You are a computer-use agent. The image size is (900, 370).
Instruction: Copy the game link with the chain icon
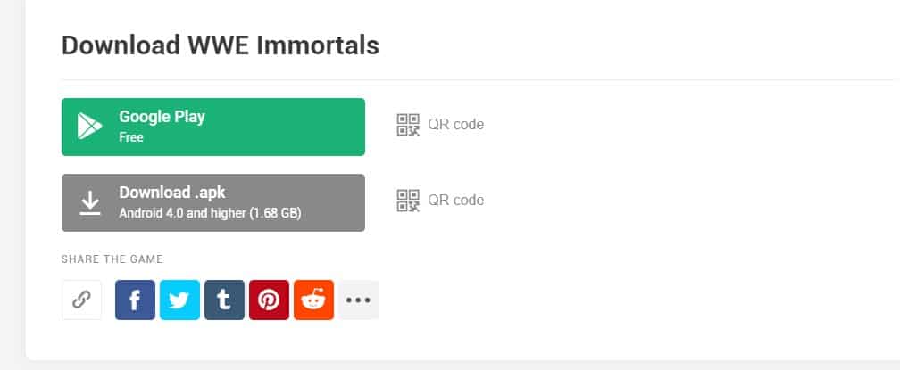point(81,300)
